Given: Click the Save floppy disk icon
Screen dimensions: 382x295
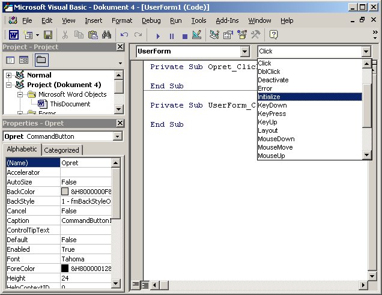Looking at the screenshot, I should (x=48, y=35).
